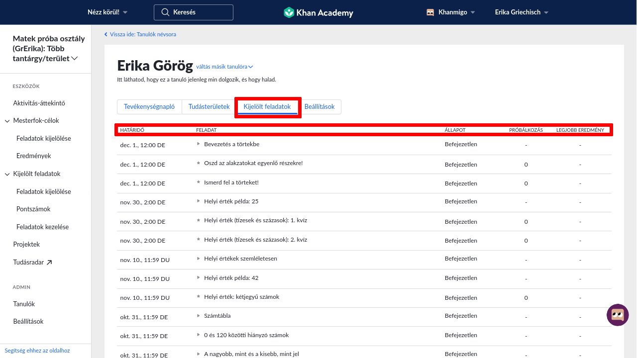
Task: Click inside the Keresés search field
Action: [x=194, y=12]
